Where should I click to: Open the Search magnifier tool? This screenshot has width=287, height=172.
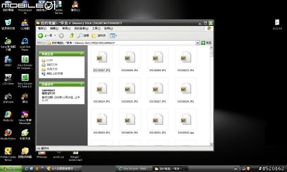click(83, 35)
